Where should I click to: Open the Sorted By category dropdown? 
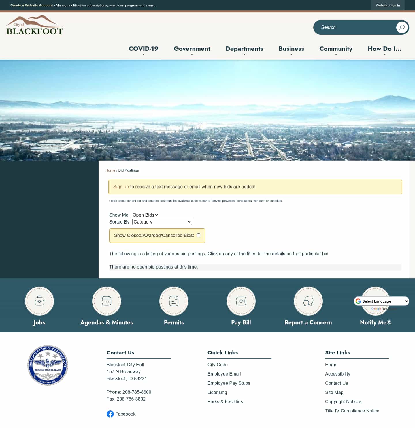(x=161, y=222)
